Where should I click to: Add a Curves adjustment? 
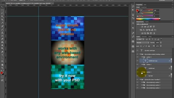pyautogui.click(x=148, y=27)
